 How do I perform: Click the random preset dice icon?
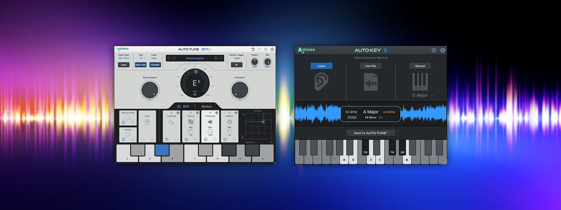[x=216, y=58]
